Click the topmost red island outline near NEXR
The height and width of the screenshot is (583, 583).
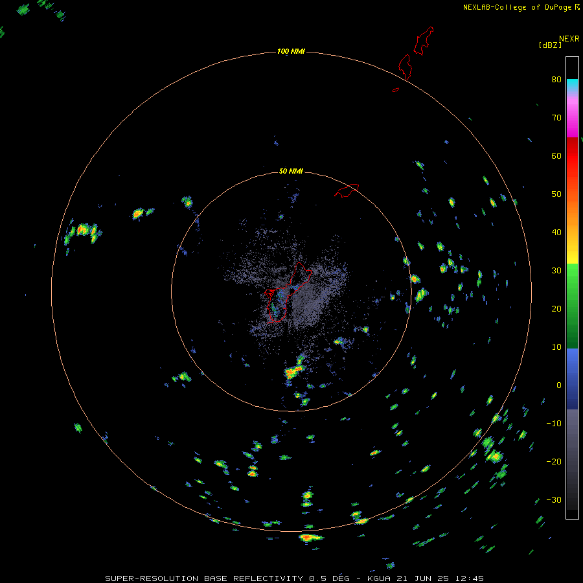424,41
